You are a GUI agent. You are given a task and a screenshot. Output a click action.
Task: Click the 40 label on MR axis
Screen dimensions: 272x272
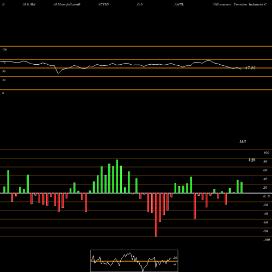coord(265,179)
